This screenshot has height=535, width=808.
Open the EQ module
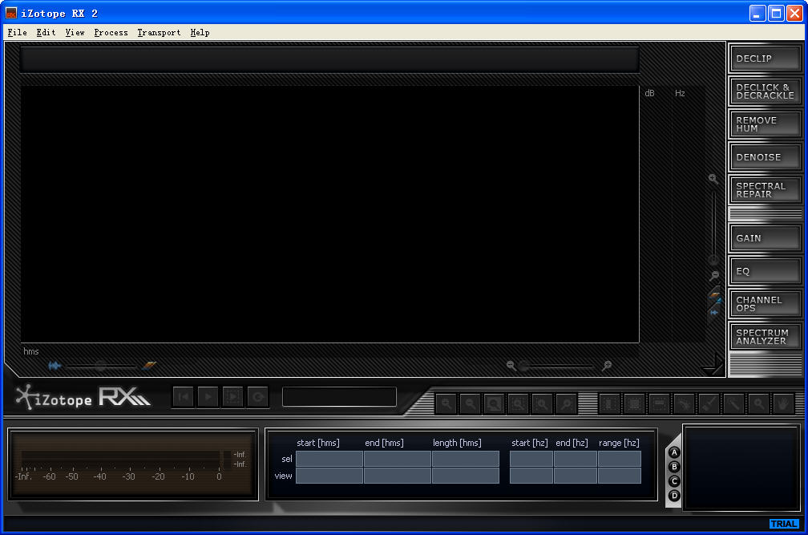click(x=766, y=271)
